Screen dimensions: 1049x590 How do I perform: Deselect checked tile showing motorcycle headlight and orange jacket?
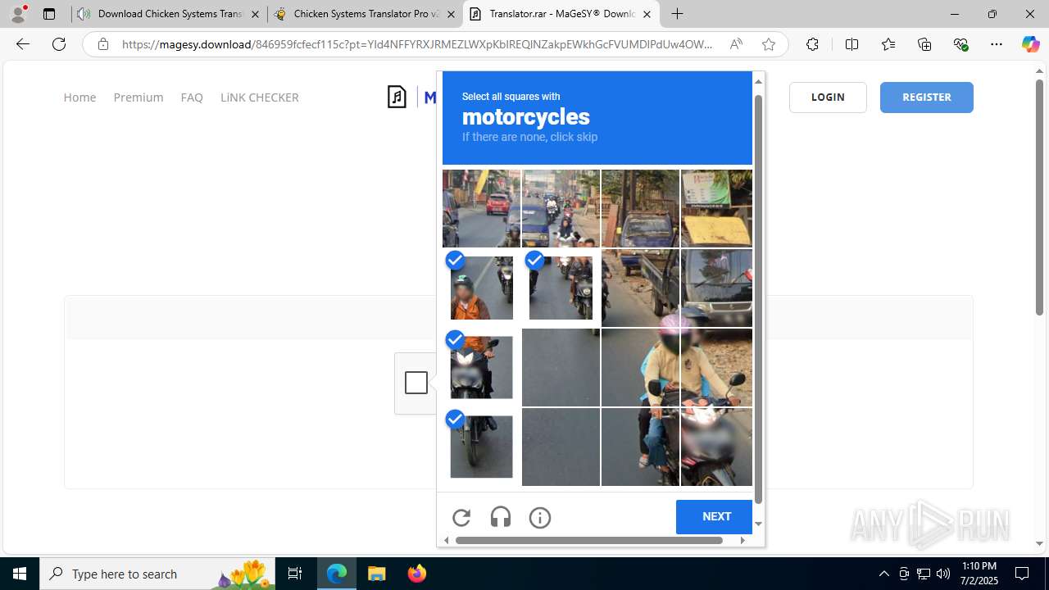481,367
